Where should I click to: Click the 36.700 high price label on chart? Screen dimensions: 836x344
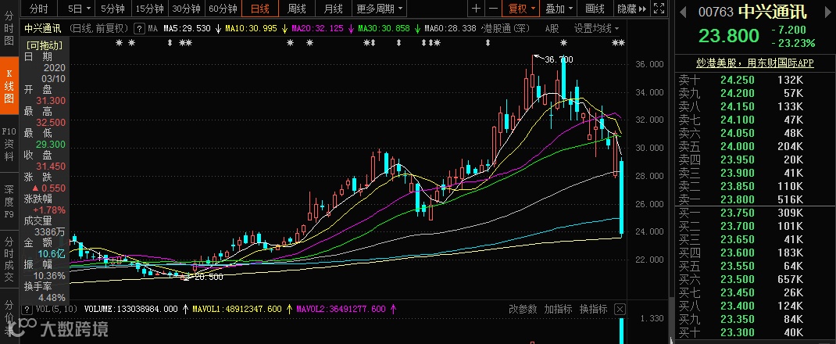click(x=559, y=59)
